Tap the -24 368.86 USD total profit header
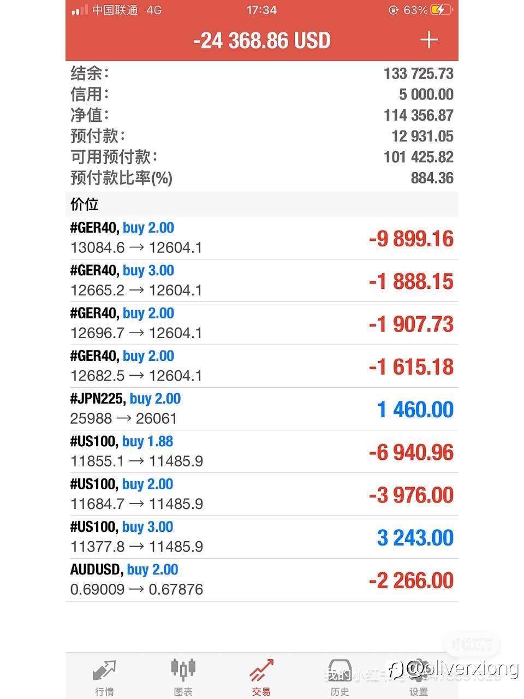Image resolution: width=524 pixels, height=699 pixels. (261, 40)
